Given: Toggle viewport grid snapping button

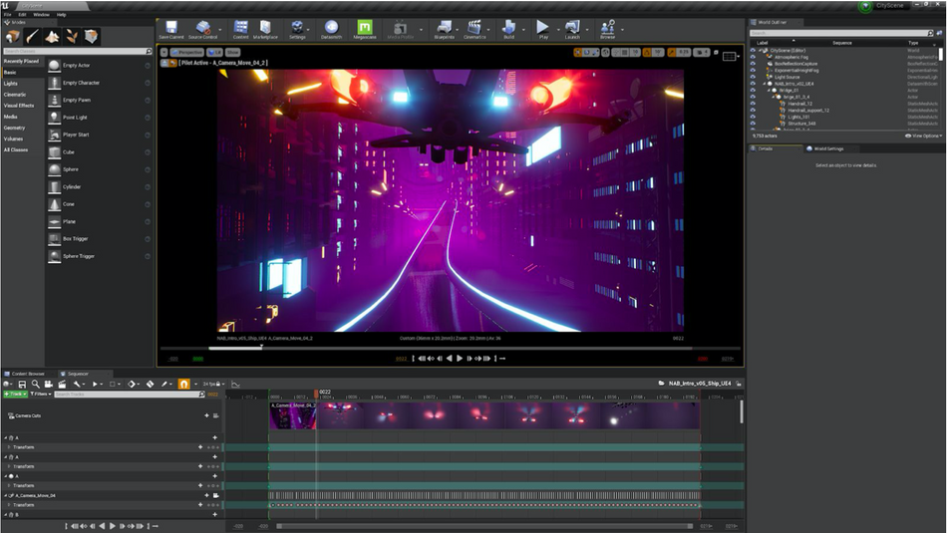Looking at the screenshot, I should point(624,53).
